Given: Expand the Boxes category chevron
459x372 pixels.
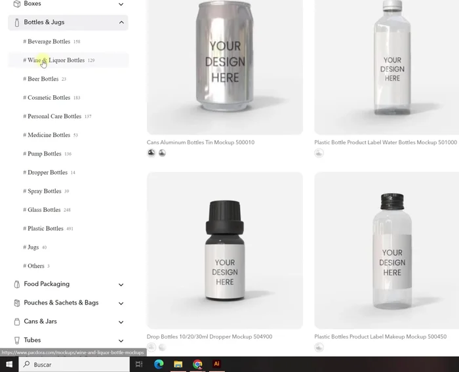Looking at the screenshot, I should click(121, 4).
